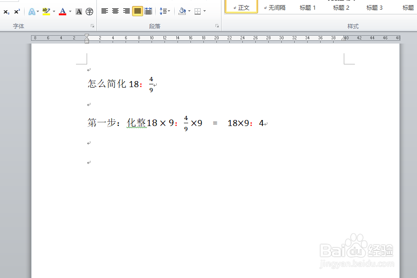This screenshot has width=417, height=278.
Task: Apply subscript formatting
Action: 6,12
